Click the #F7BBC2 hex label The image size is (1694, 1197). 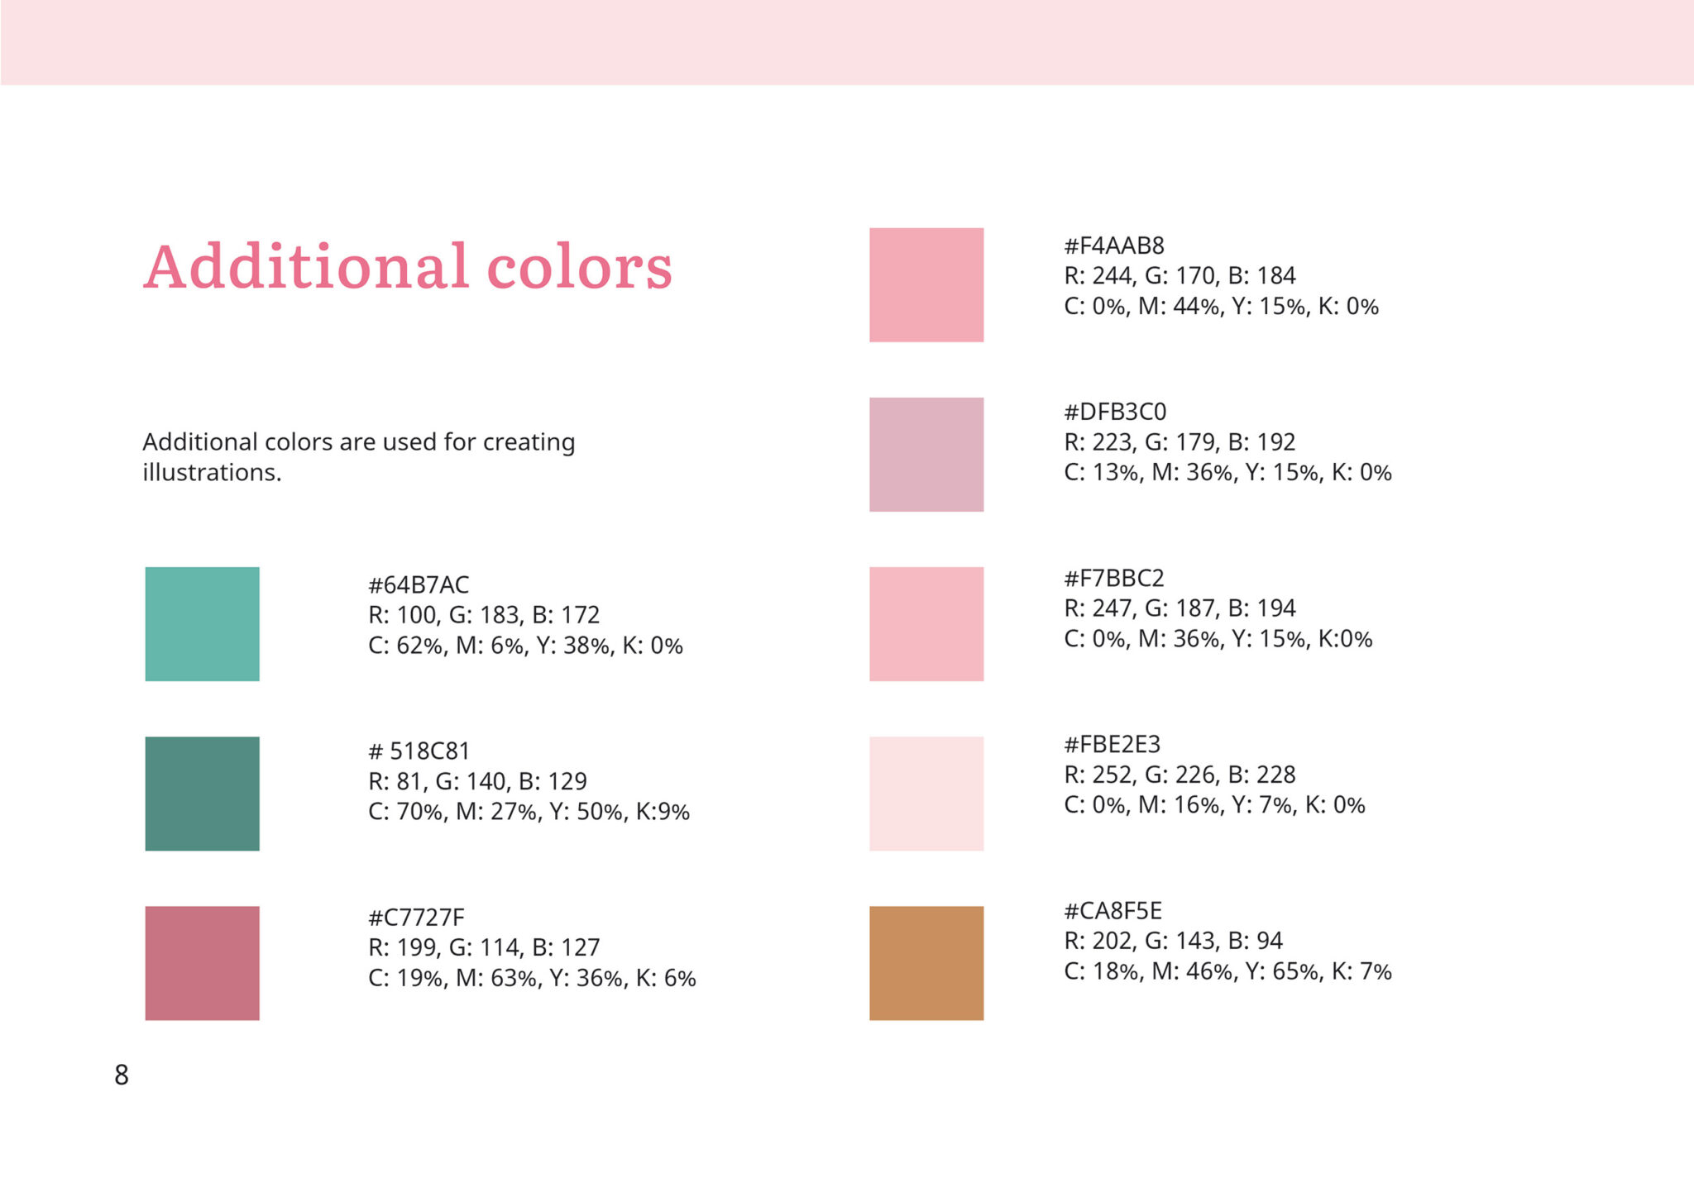point(1114,578)
